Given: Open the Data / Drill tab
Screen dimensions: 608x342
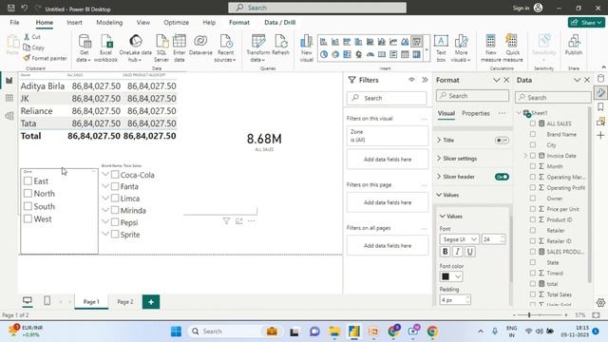Looking at the screenshot, I should coord(279,23).
